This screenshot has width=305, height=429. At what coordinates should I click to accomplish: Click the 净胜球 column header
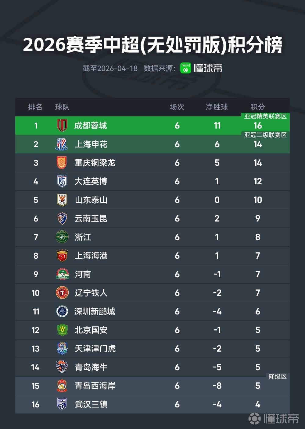217,107
